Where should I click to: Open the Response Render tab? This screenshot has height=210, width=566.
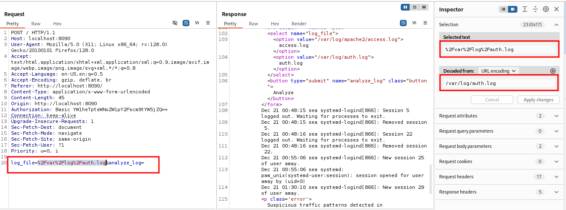299,24
